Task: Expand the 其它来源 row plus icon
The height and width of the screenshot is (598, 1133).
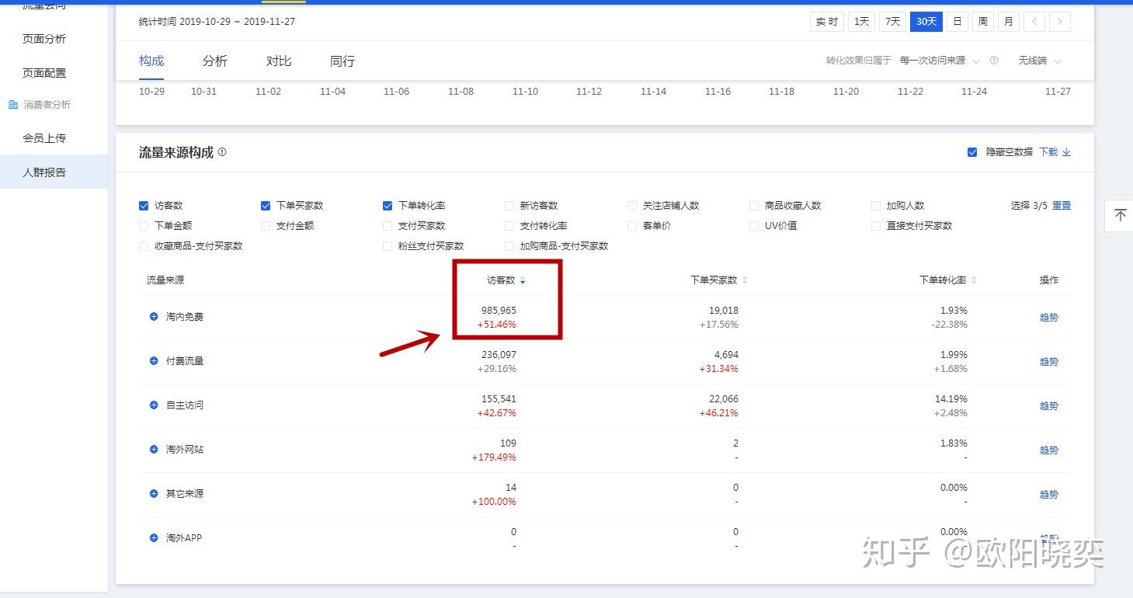Action: point(154,494)
